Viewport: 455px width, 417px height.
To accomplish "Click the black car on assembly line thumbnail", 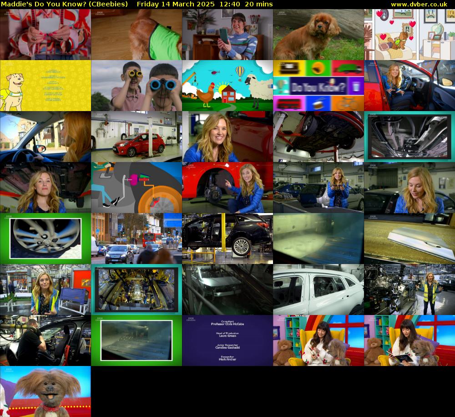I will tap(227, 239).
